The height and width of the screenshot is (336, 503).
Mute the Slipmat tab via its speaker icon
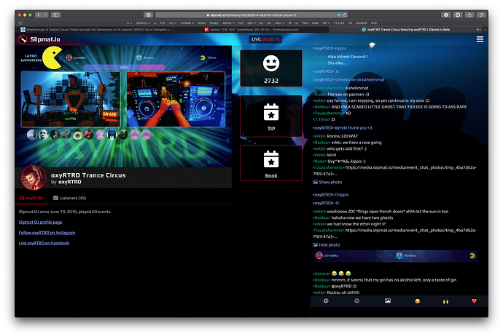point(478,29)
